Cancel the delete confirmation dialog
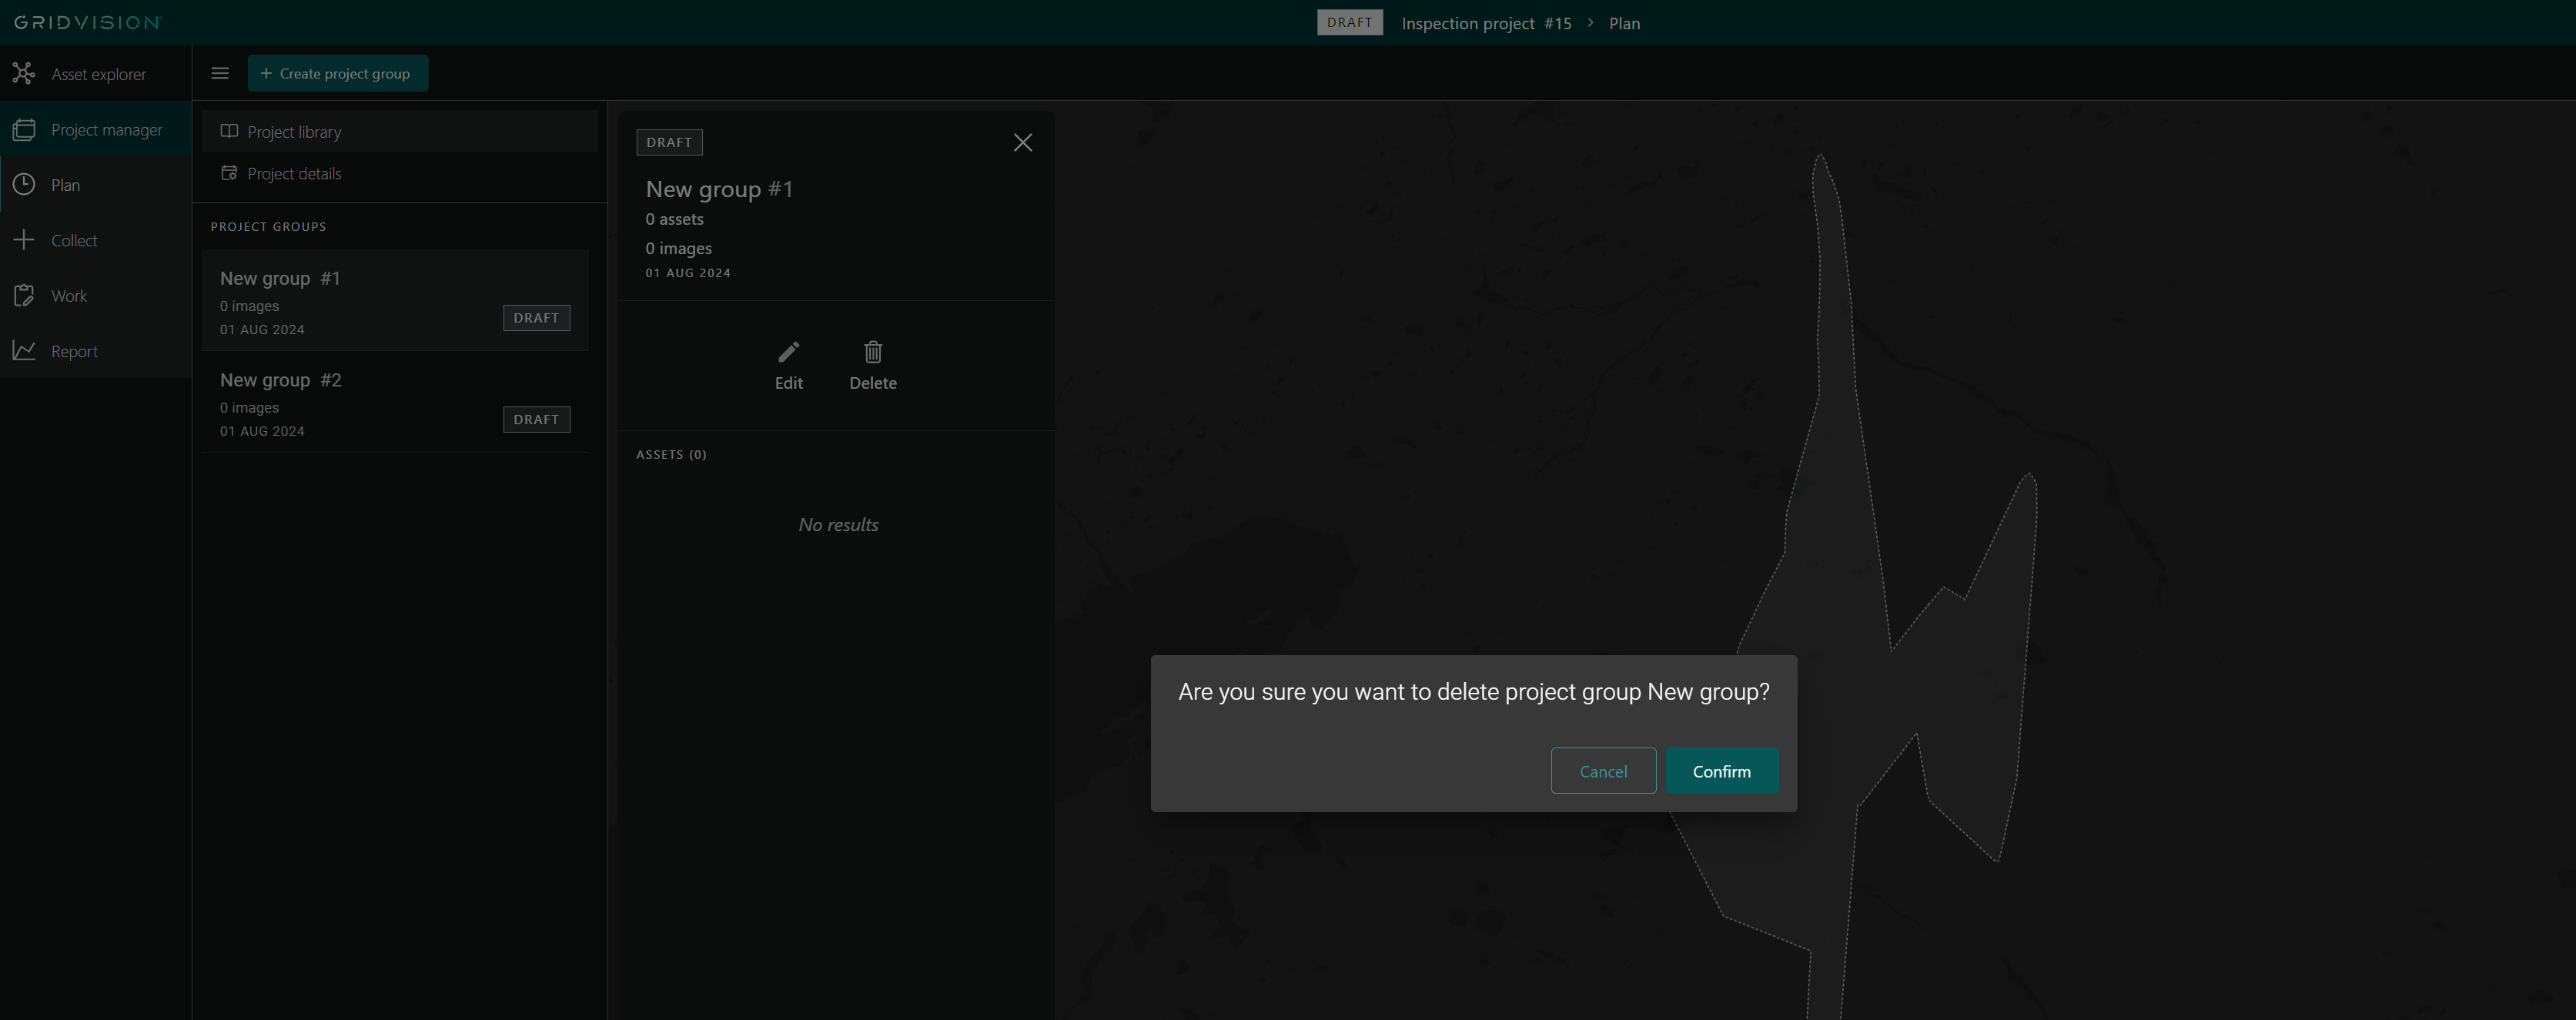 coord(1602,771)
